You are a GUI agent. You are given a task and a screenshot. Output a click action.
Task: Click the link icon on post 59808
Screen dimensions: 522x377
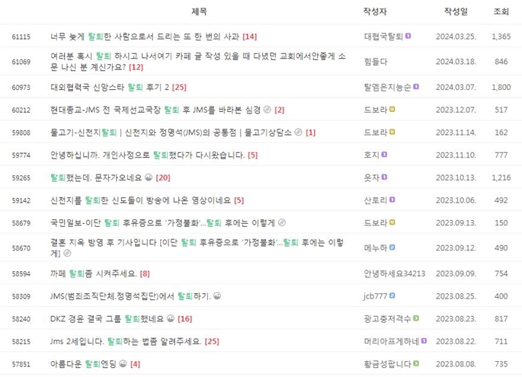(x=297, y=133)
